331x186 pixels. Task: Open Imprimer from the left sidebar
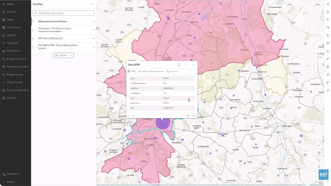click(11, 98)
